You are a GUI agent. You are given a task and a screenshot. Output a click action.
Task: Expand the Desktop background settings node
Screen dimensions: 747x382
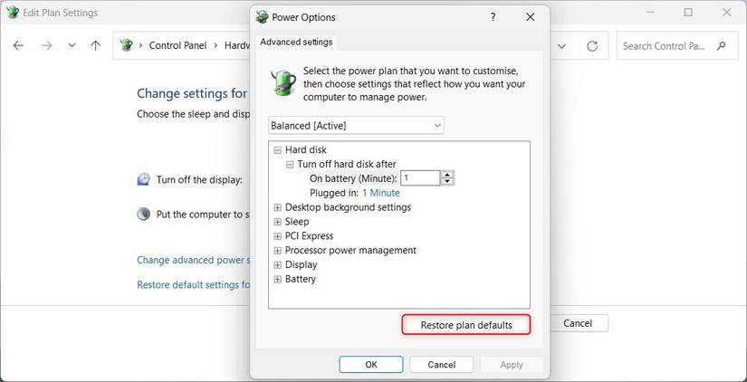[x=277, y=207]
